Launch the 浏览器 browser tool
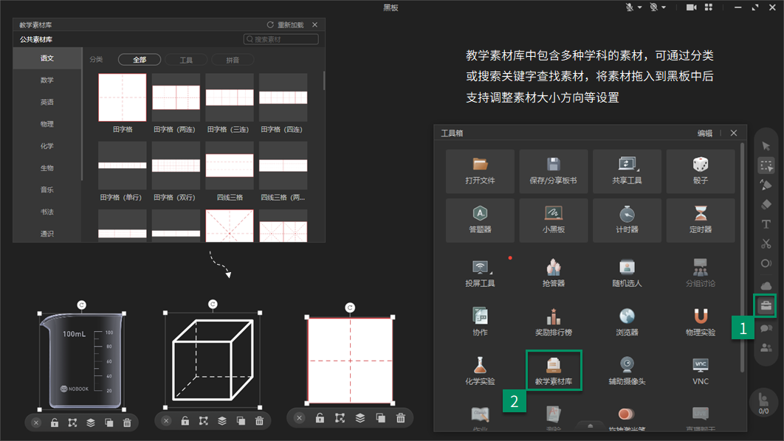Viewport: 784px width, 441px height. tap(627, 322)
